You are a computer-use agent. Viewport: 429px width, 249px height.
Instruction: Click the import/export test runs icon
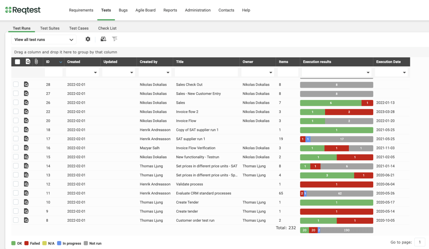[x=103, y=39]
